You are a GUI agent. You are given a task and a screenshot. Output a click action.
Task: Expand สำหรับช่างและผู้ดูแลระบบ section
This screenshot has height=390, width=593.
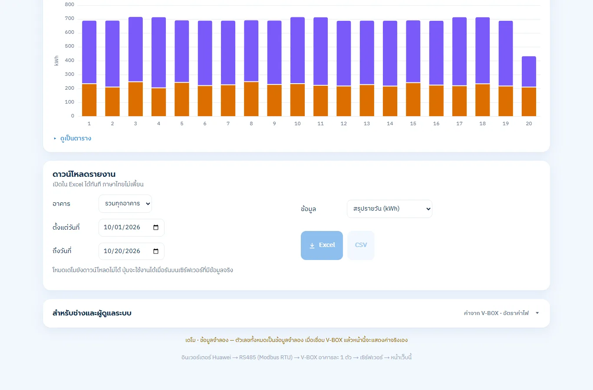coord(296,313)
